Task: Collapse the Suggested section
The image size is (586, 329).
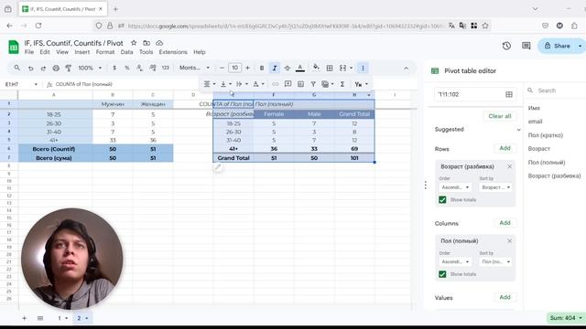Action: 518,130
